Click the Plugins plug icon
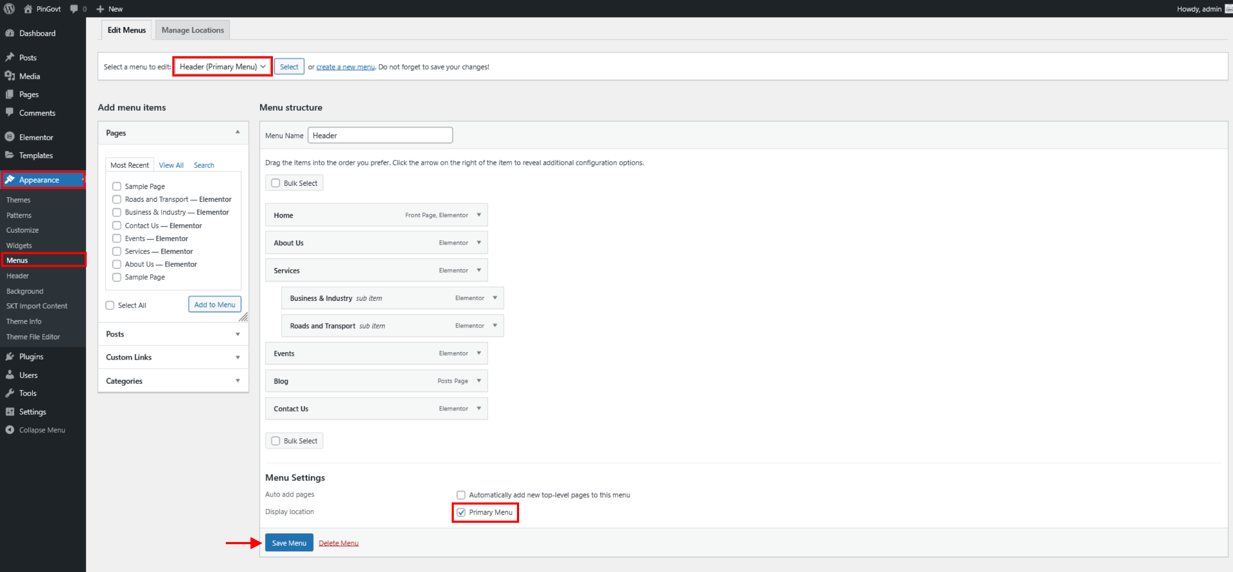1233x572 pixels. 10,356
